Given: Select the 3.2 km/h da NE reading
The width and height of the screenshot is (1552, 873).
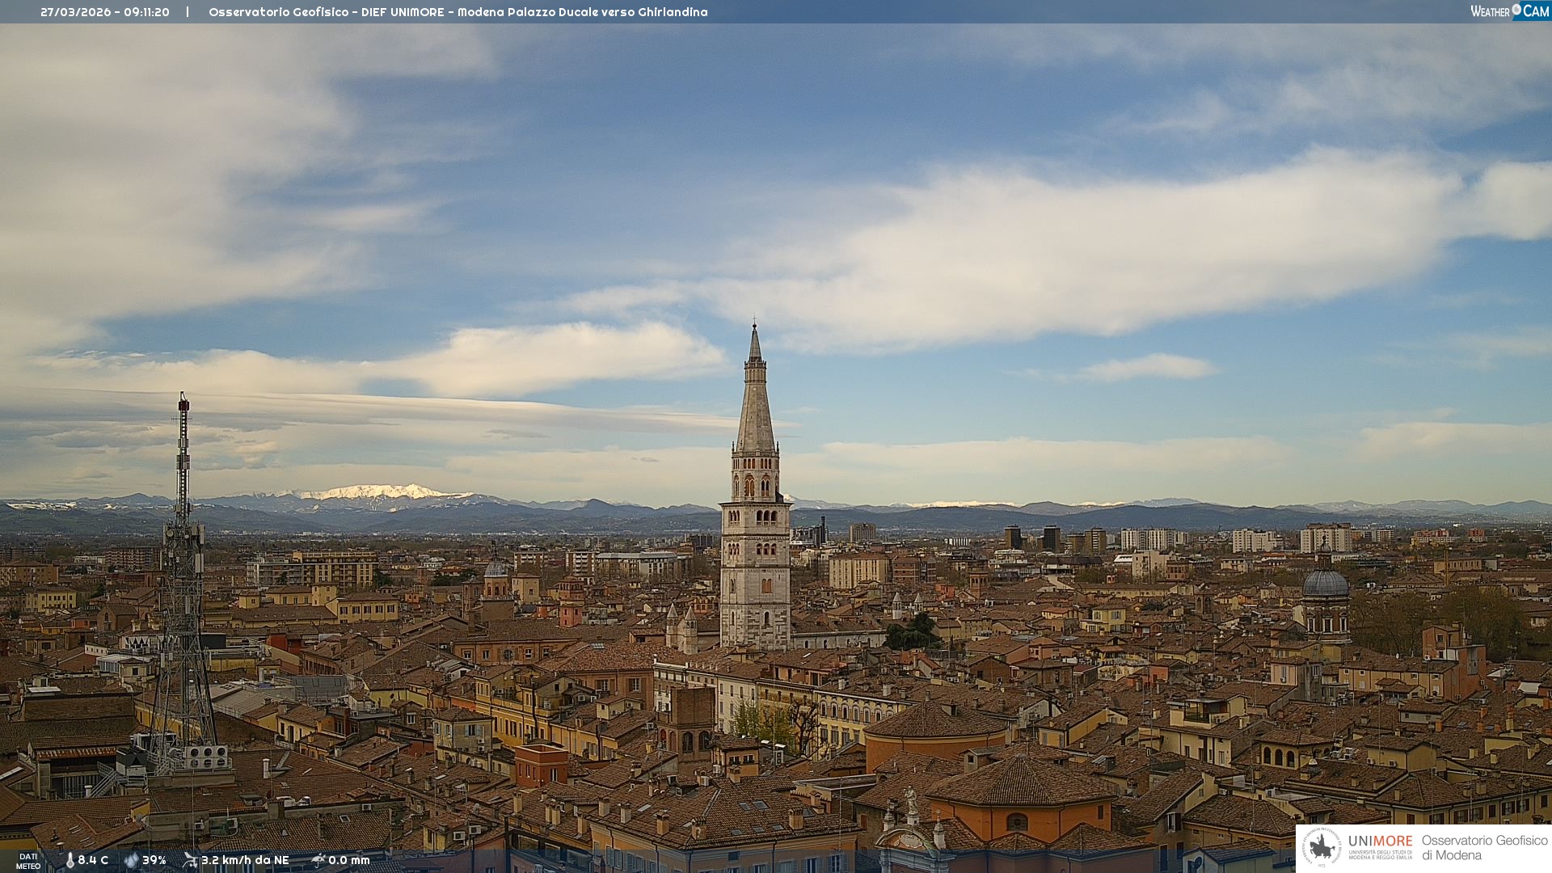Looking at the screenshot, I should point(245,860).
